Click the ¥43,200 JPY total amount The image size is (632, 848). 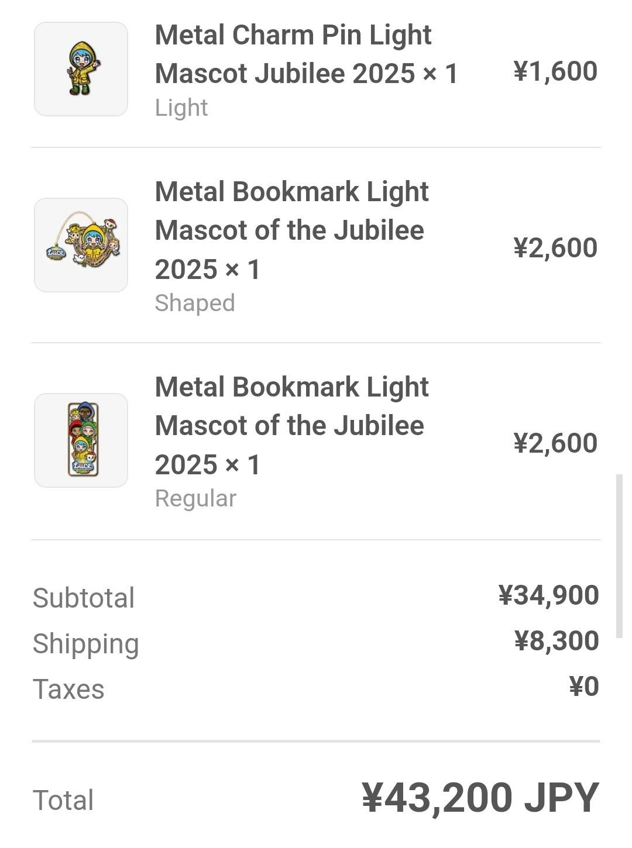(480, 798)
